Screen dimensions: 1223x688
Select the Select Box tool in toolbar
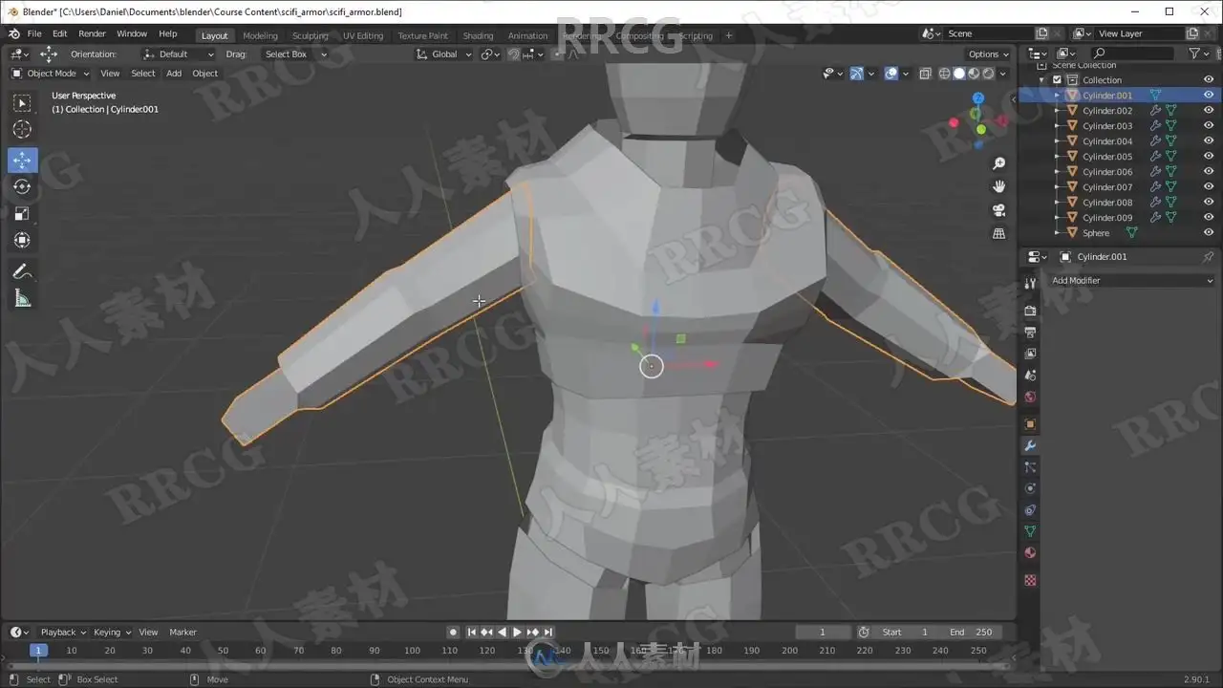click(x=22, y=103)
